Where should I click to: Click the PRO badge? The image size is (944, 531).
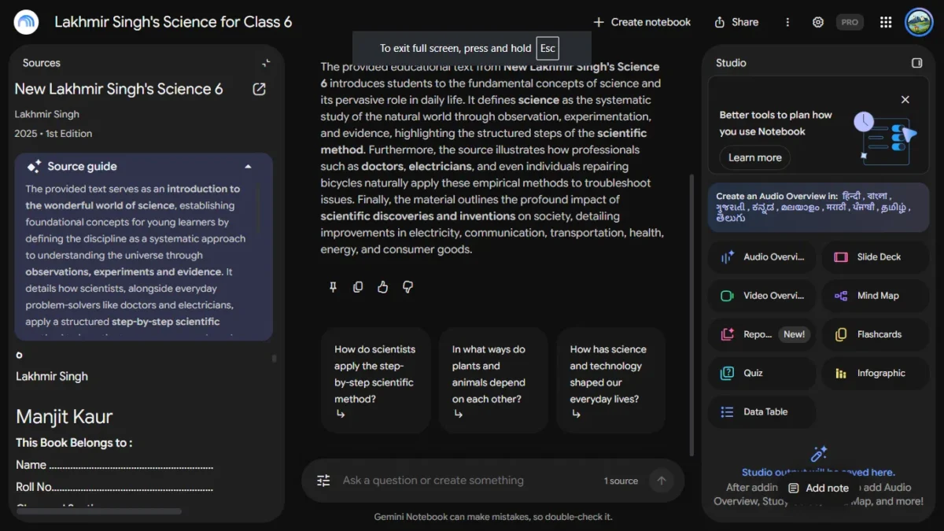pyautogui.click(x=850, y=22)
